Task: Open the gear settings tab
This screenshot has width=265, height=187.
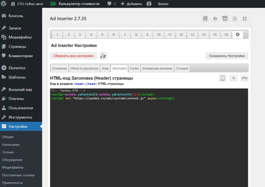Action: [238, 34]
